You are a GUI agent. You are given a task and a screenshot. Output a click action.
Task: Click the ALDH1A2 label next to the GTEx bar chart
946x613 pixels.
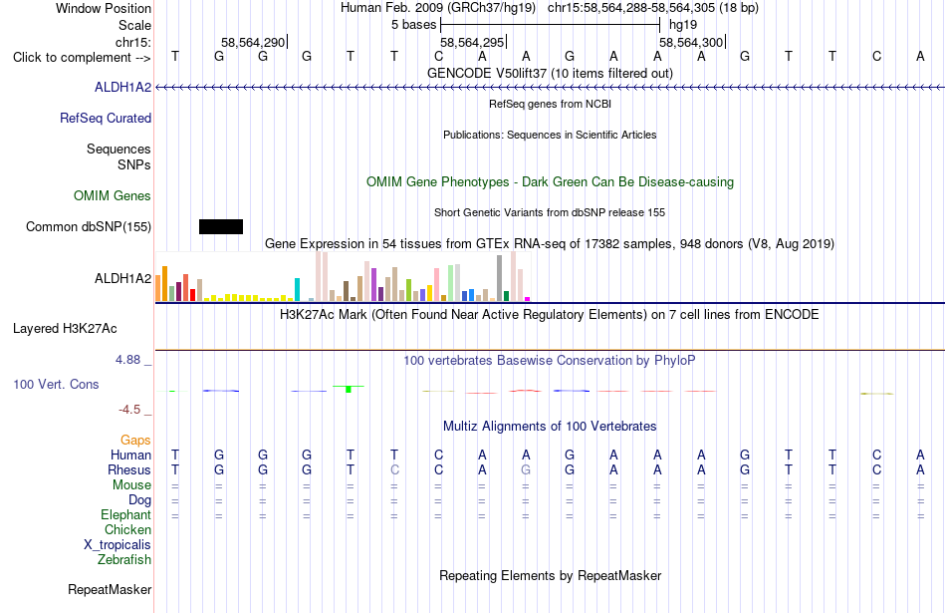point(122,278)
